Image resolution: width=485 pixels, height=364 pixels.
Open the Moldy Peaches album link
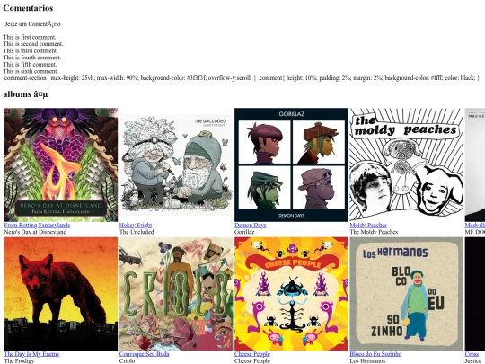point(368,225)
